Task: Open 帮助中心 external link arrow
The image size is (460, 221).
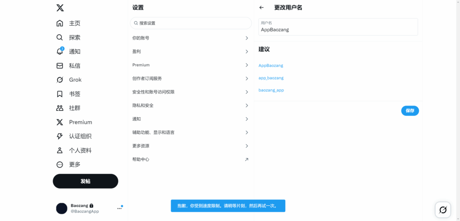Action: (x=247, y=159)
